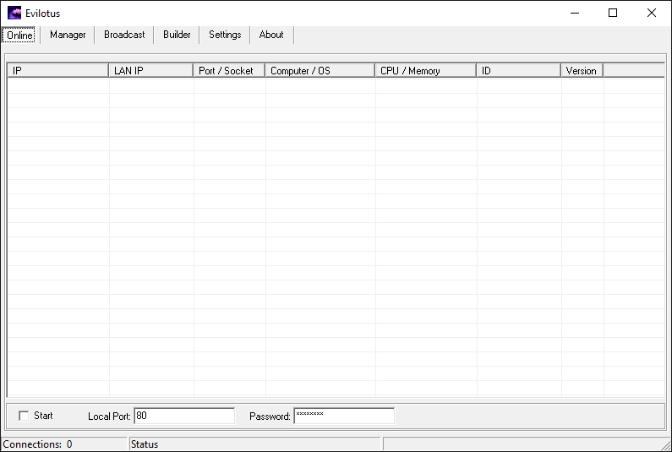Click the resize grip in the status bar corner
The height and width of the screenshot is (452, 672).
[664, 444]
